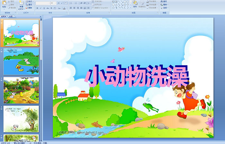Click the font color icon
This screenshot has height=144, width=225.
[x=64, y=8]
